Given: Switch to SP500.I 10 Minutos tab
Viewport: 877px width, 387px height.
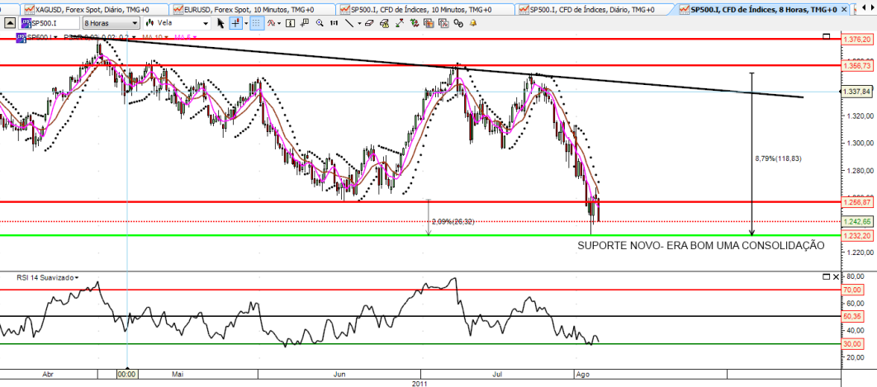Looking at the screenshot, I should [x=424, y=10].
